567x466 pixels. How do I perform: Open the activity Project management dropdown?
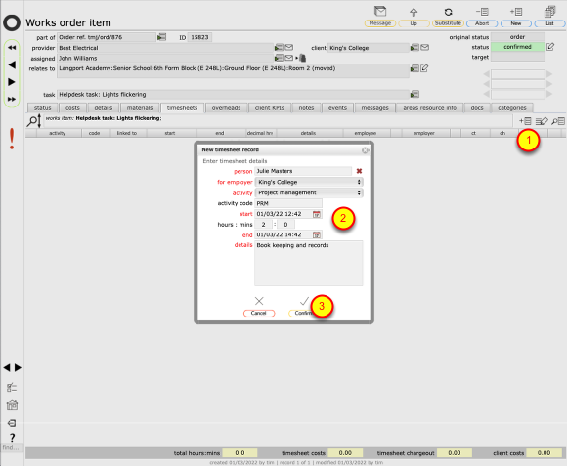tap(309, 192)
